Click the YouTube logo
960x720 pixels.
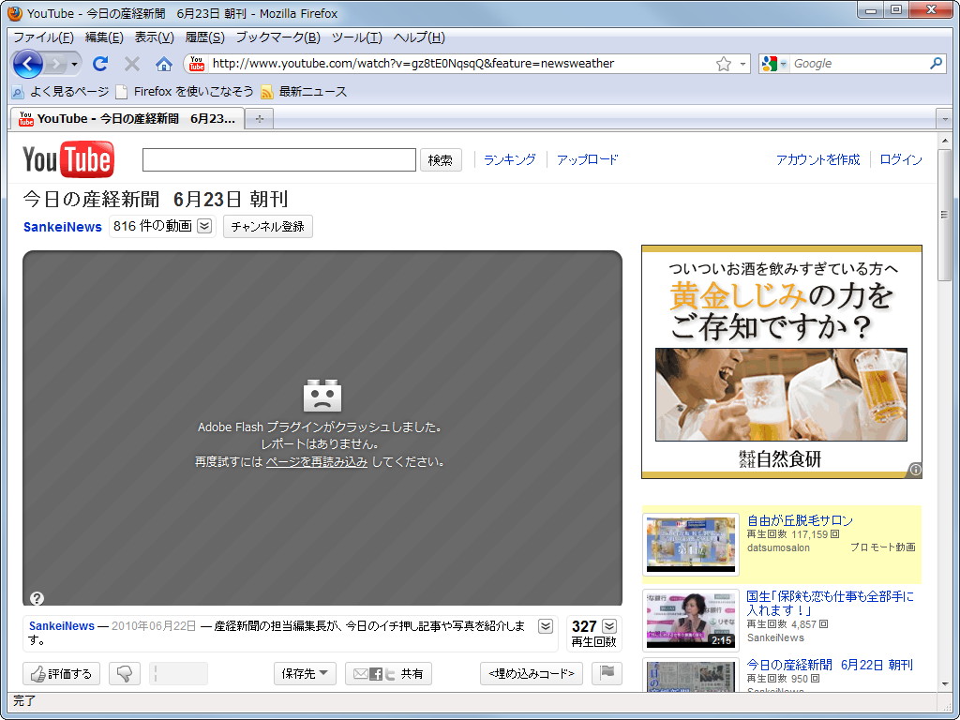(66, 159)
